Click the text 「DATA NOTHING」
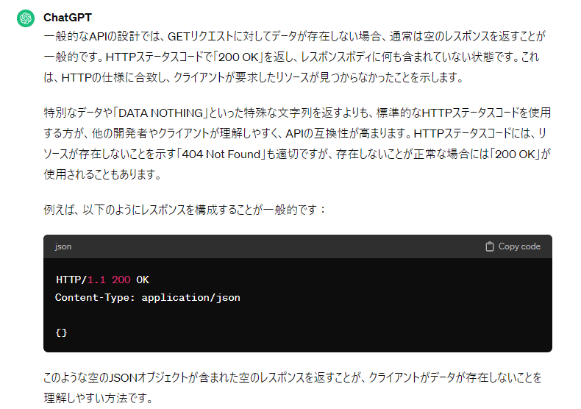The height and width of the screenshot is (409, 581). (x=161, y=113)
